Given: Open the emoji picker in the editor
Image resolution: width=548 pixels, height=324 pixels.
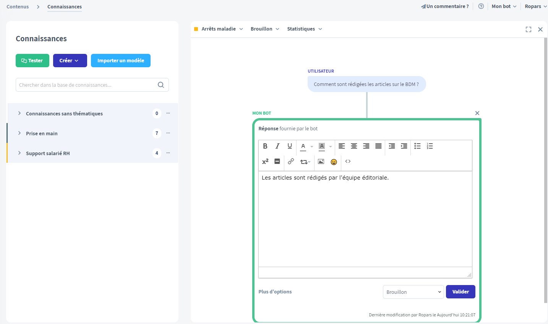Looking at the screenshot, I should (334, 162).
